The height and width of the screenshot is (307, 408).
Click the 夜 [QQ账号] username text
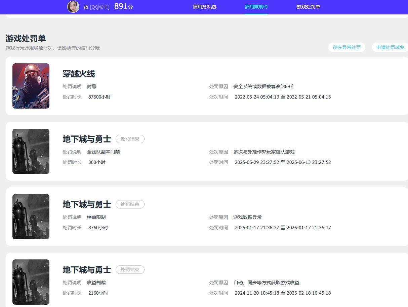point(96,7)
